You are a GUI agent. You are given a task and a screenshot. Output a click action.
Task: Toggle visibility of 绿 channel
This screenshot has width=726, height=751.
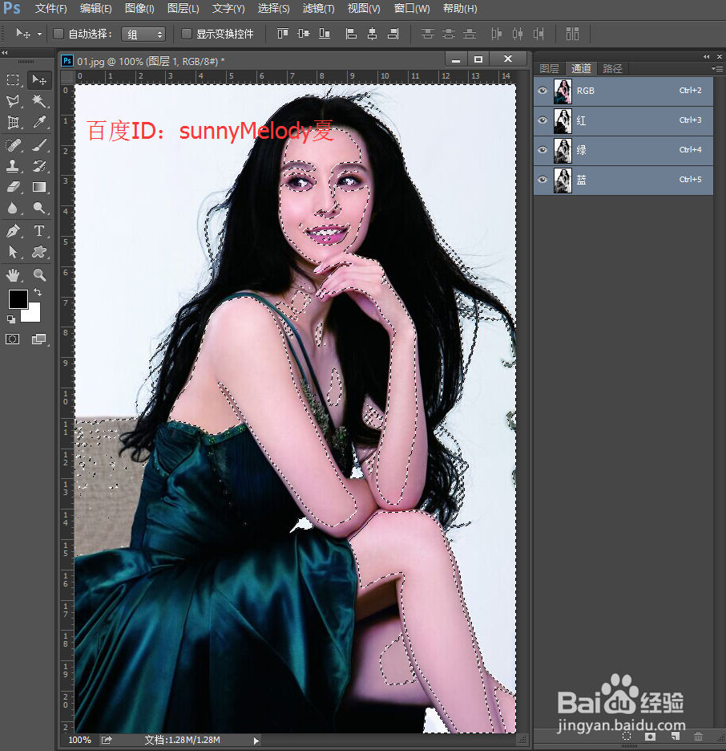click(542, 150)
